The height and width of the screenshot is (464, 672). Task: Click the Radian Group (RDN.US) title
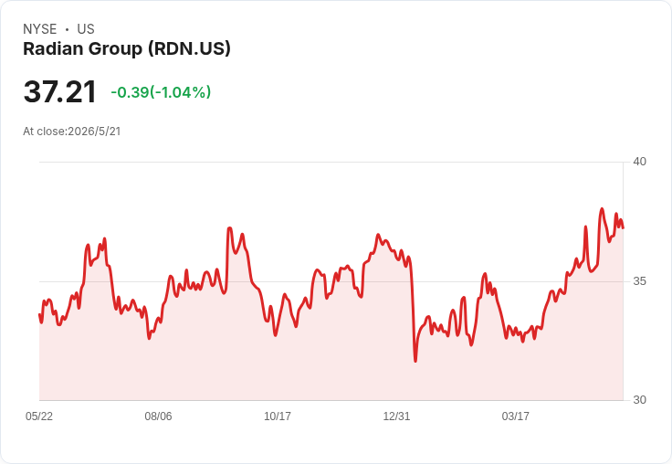click(127, 49)
